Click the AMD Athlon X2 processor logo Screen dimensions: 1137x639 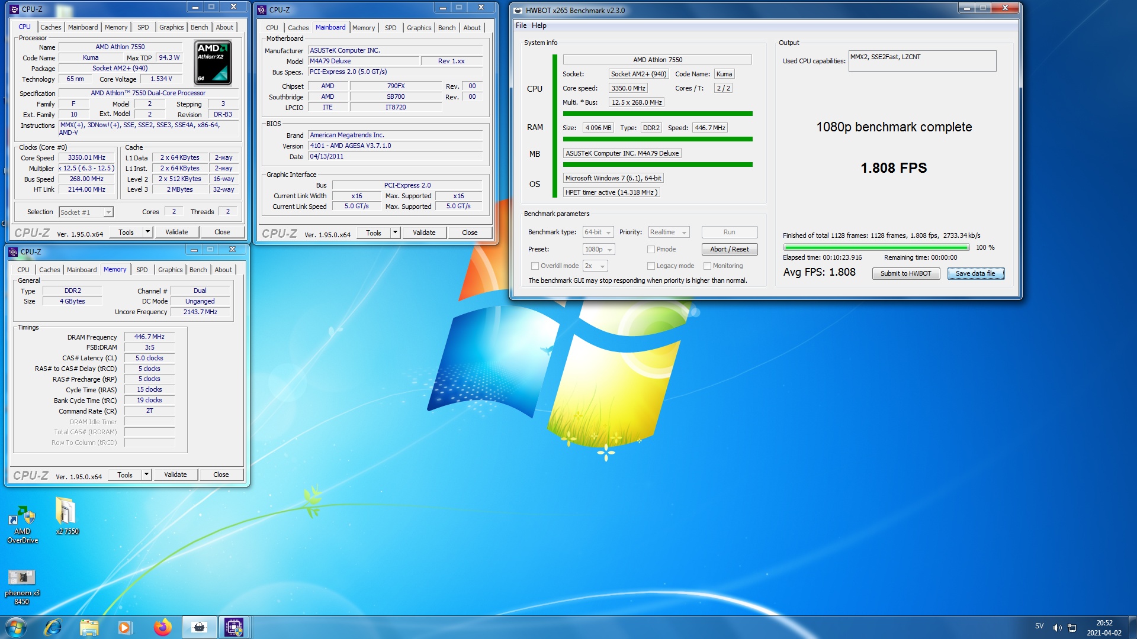click(213, 62)
